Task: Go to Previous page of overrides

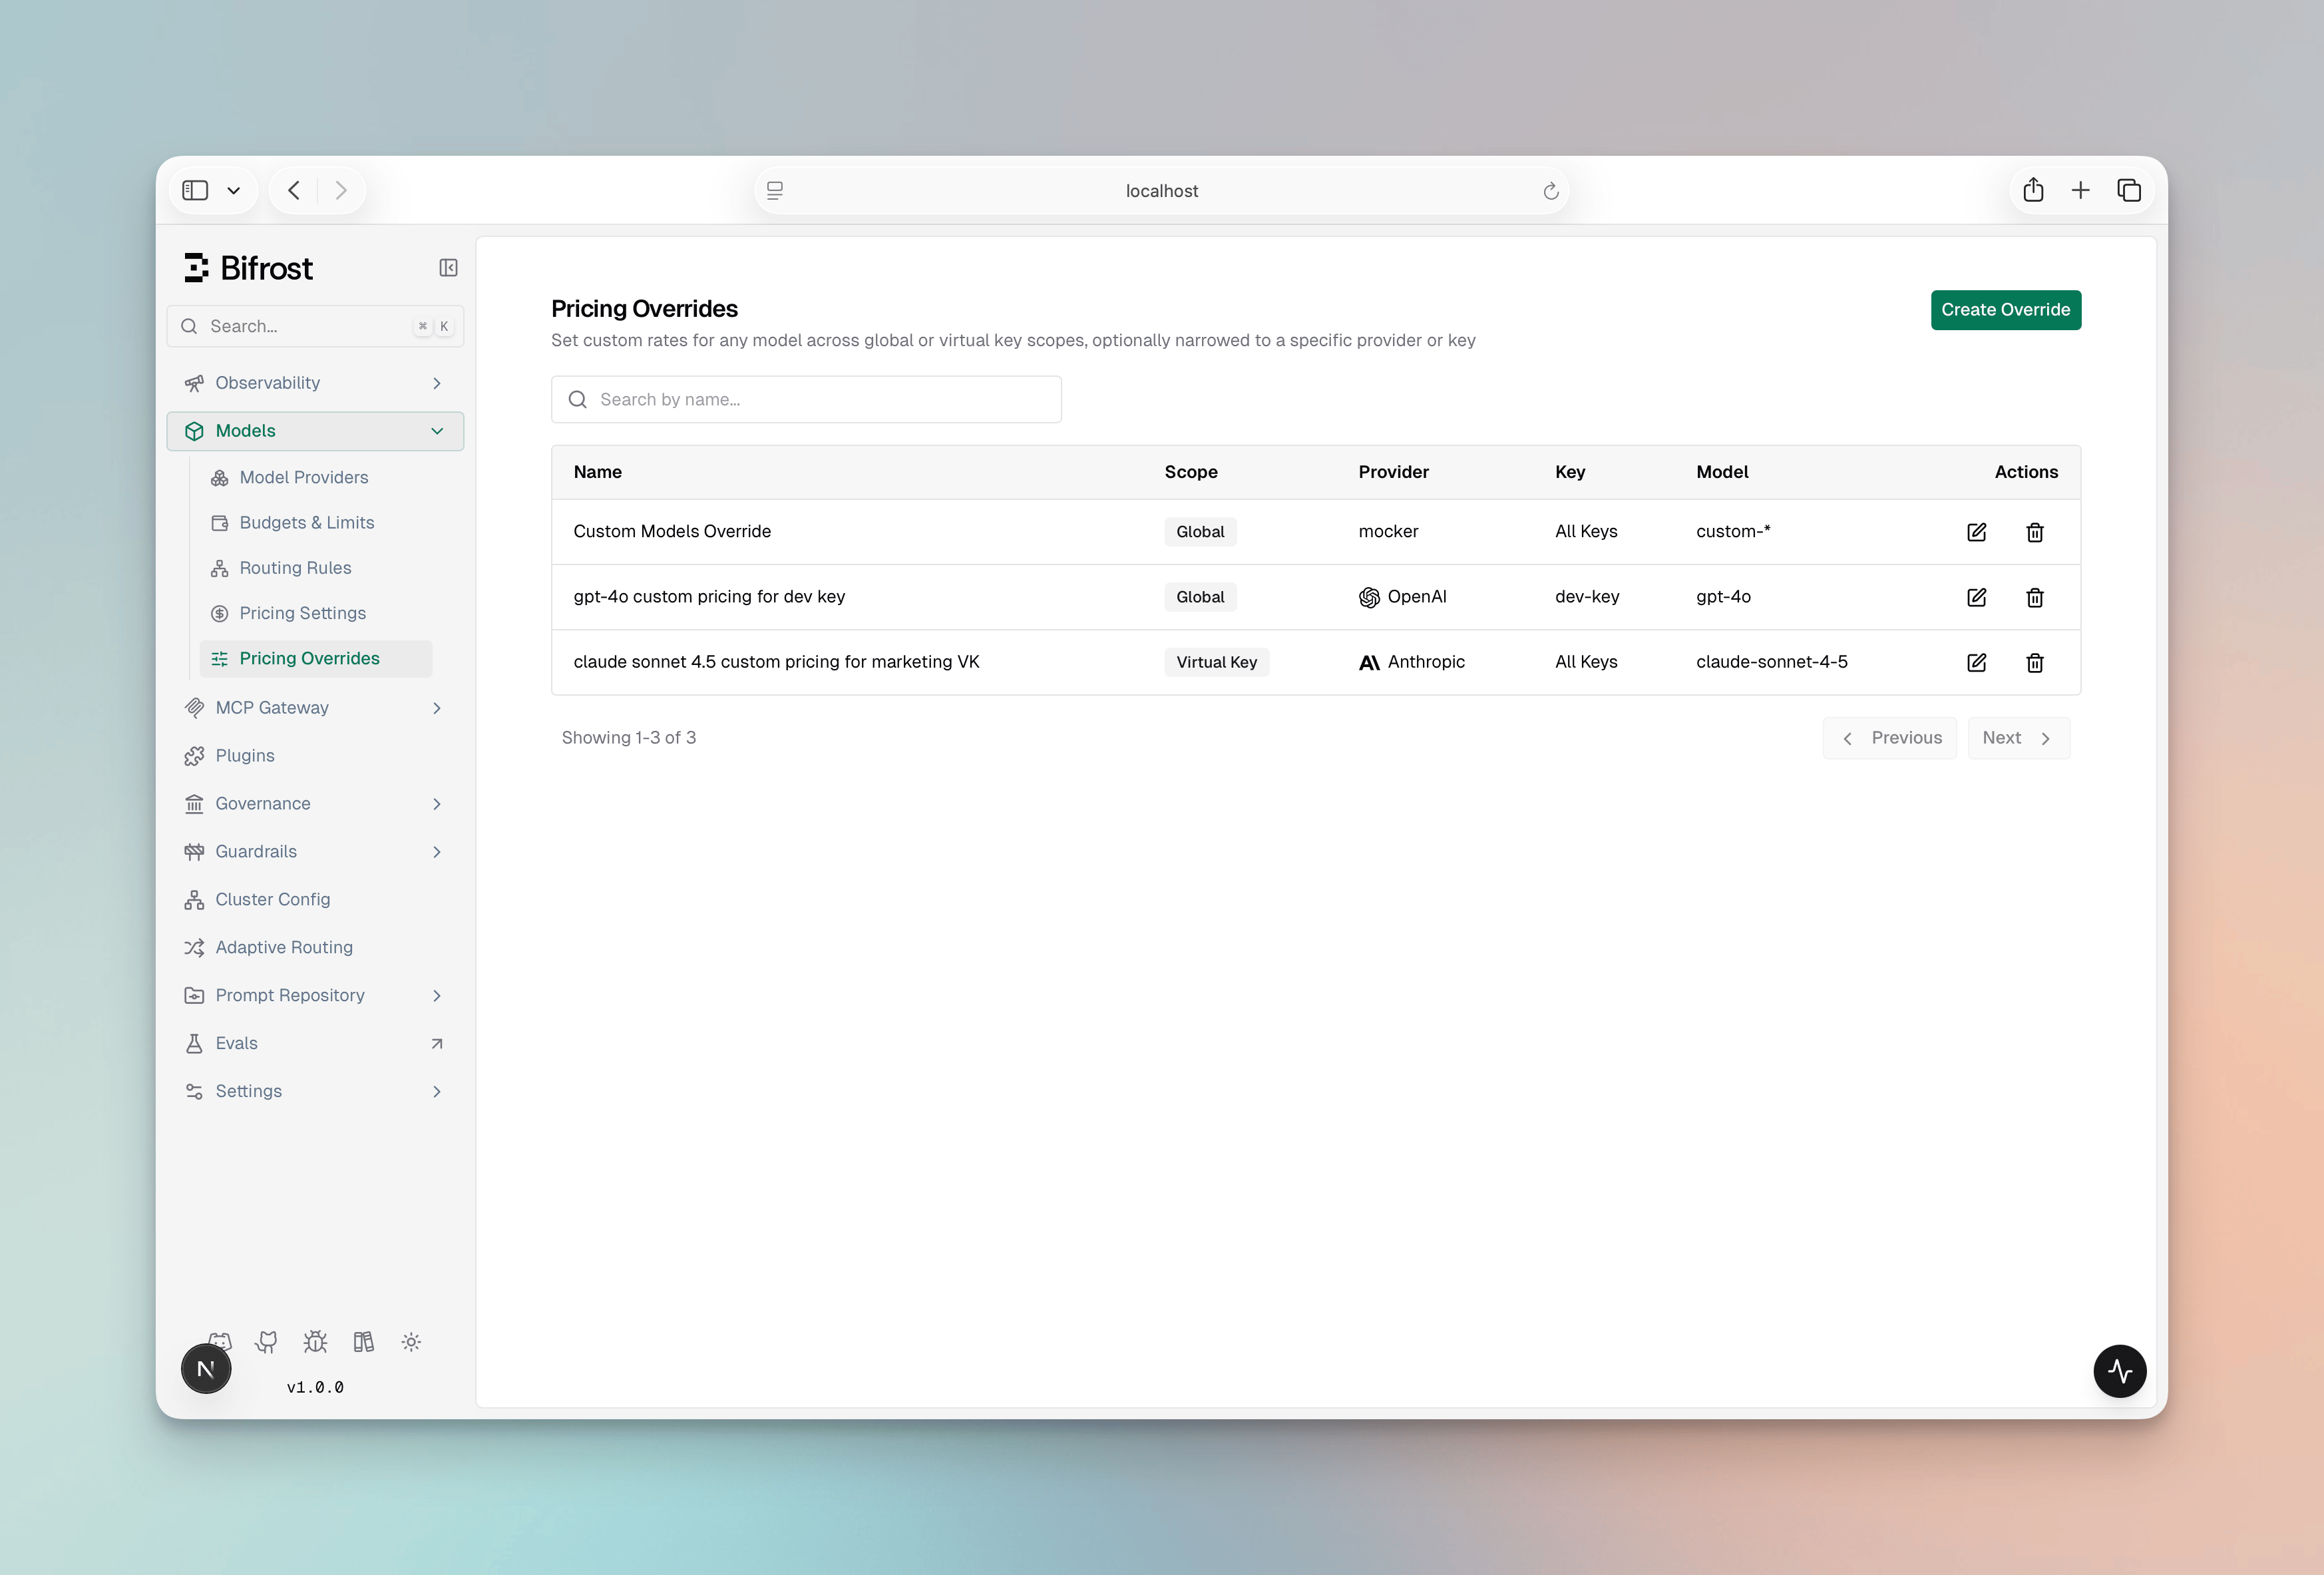Action: [x=1889, y=738]
